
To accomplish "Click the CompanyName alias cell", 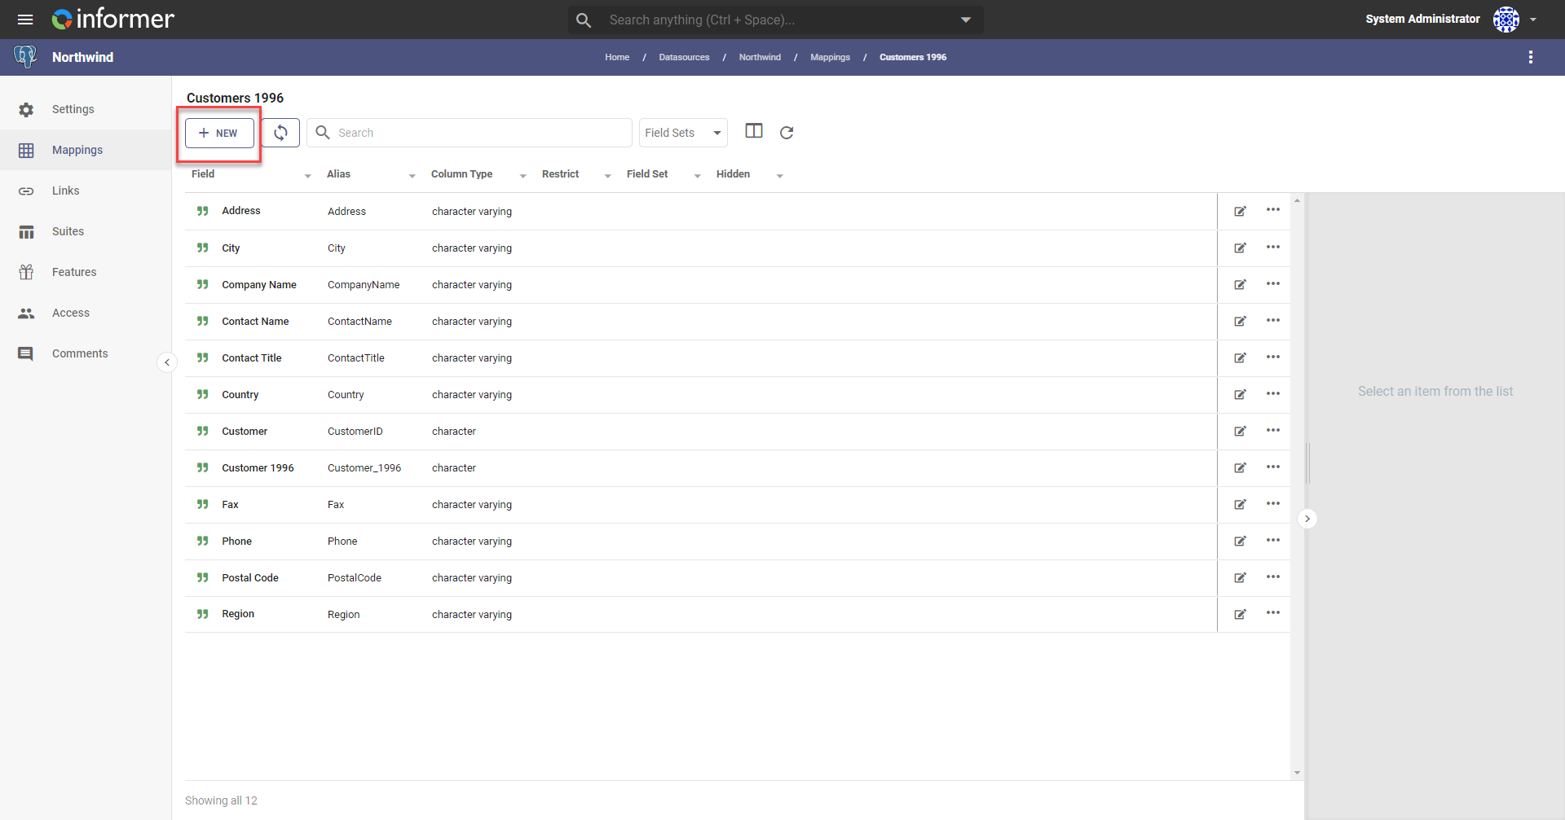I will [364, 285].
